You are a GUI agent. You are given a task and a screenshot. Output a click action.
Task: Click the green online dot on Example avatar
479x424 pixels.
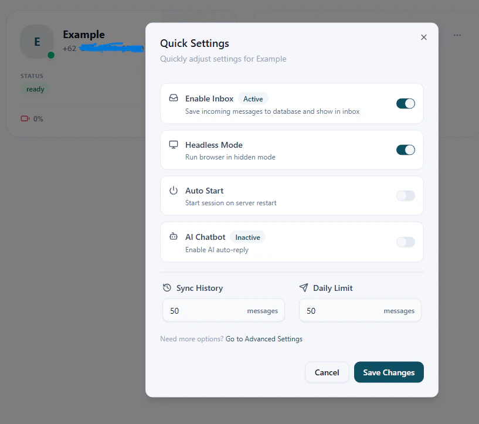click(x=49, y=53)
